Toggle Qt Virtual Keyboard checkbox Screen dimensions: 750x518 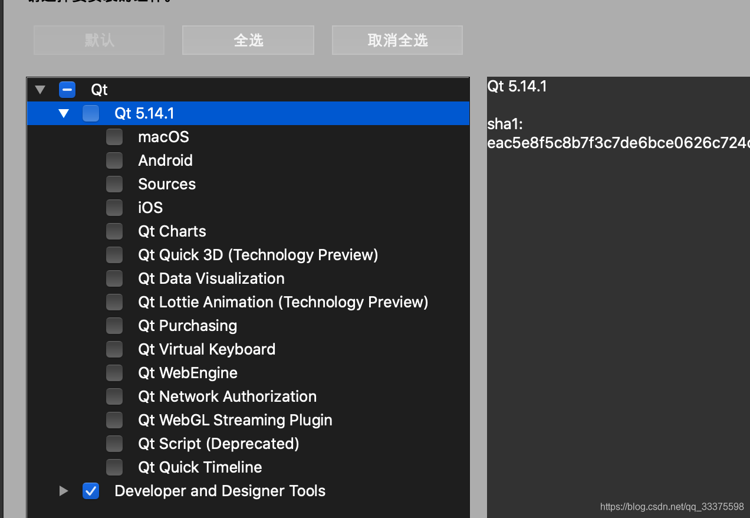[x=114, y=349]
